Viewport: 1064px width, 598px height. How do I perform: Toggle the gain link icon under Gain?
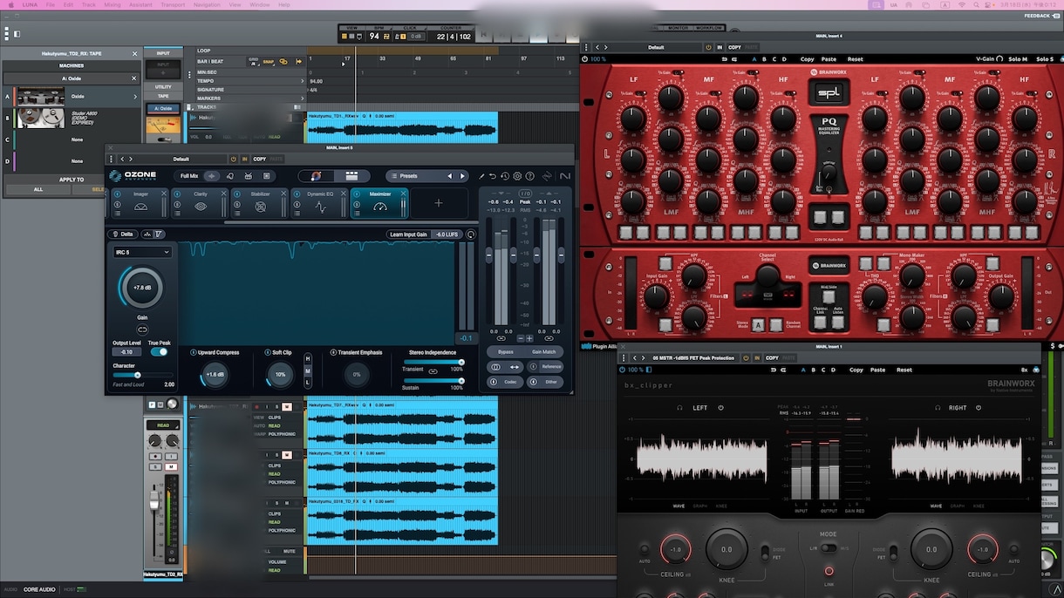tap(142, 330)
